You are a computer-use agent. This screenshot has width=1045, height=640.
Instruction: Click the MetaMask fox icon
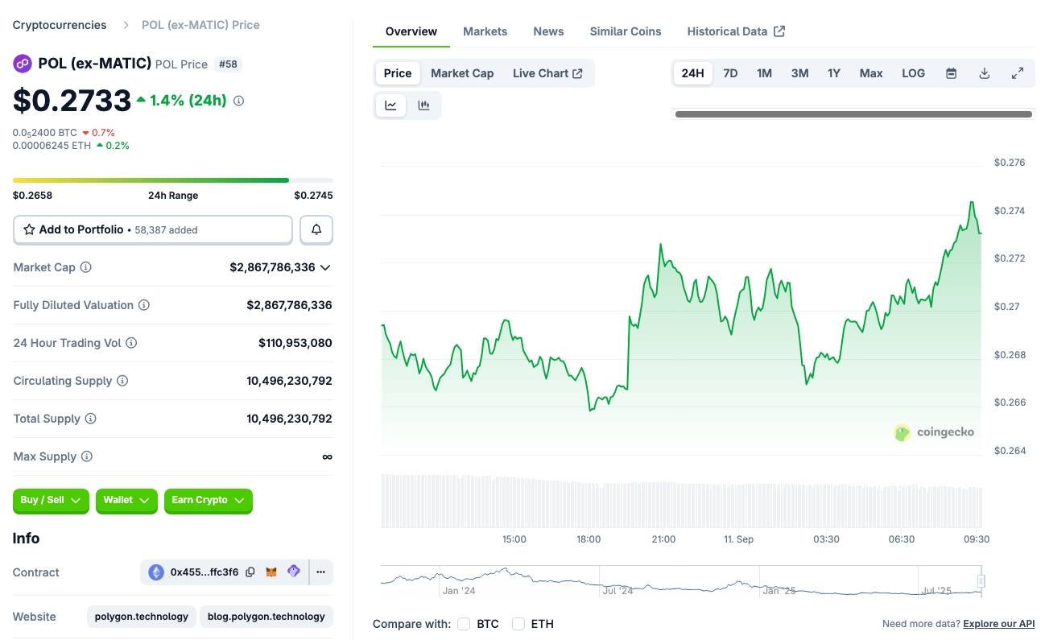(x=272, y=572)
